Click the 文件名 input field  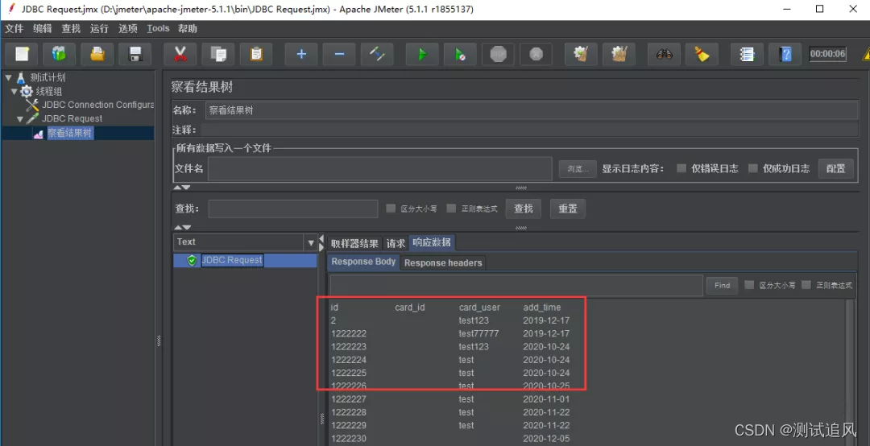pos(380,168)
